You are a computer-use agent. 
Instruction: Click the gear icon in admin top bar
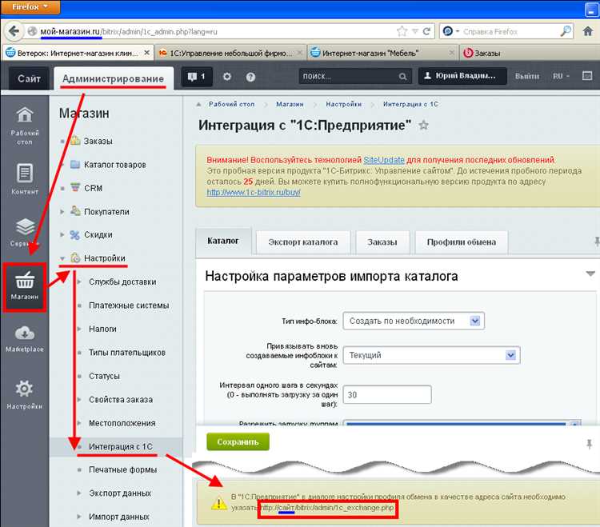point(227,77)
